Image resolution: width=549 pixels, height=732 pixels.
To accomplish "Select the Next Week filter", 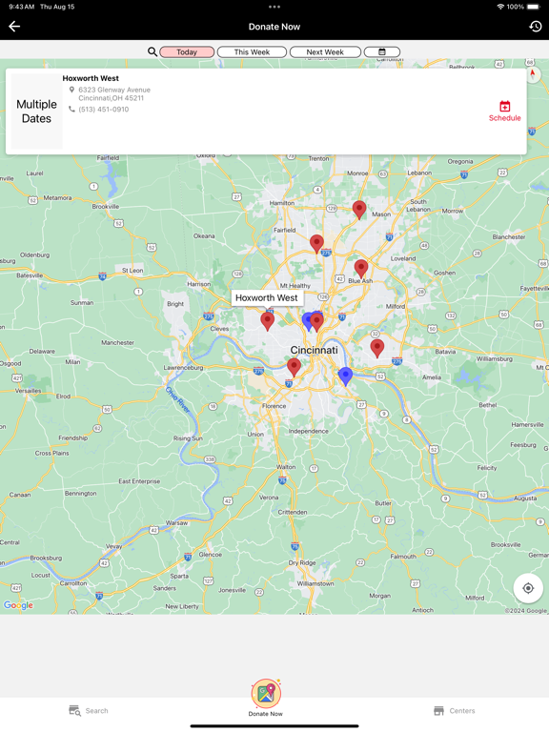I will pos(325,51).
